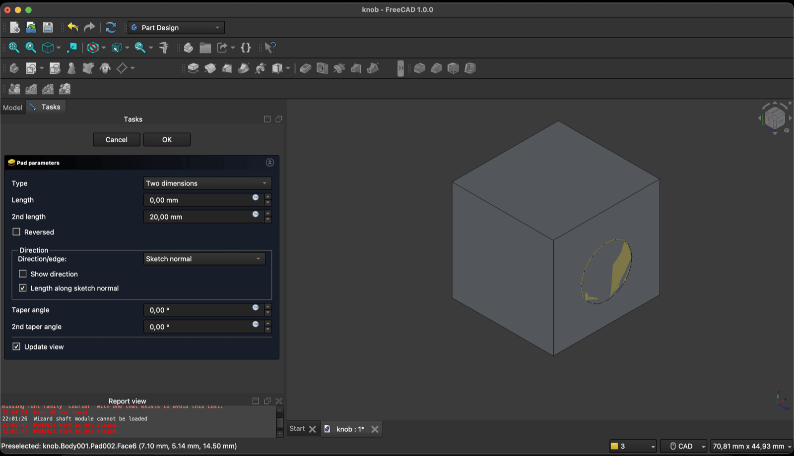This screenshot has height=456, width=794.
Task: Click the Thickness feature icon
Action: coord(470,68)
